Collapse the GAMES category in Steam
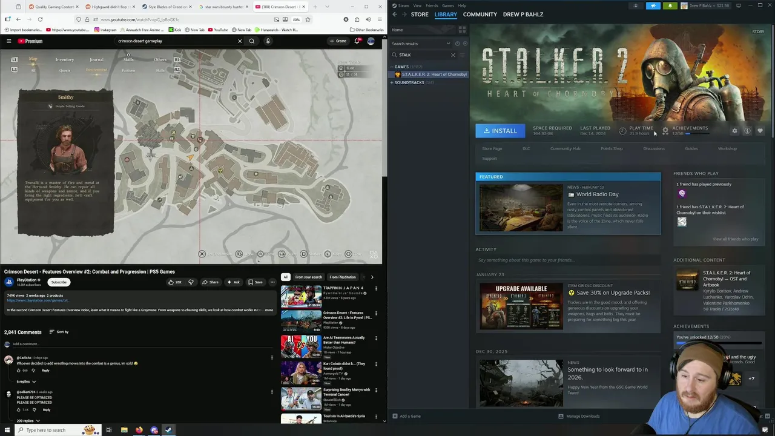 (392, 67)
